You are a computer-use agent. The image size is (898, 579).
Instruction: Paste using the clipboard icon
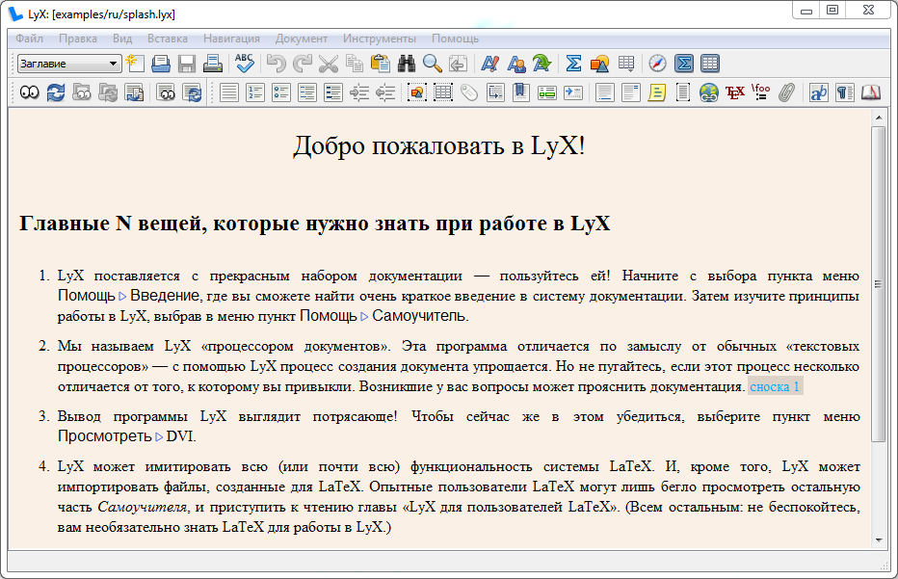point(381,64)
